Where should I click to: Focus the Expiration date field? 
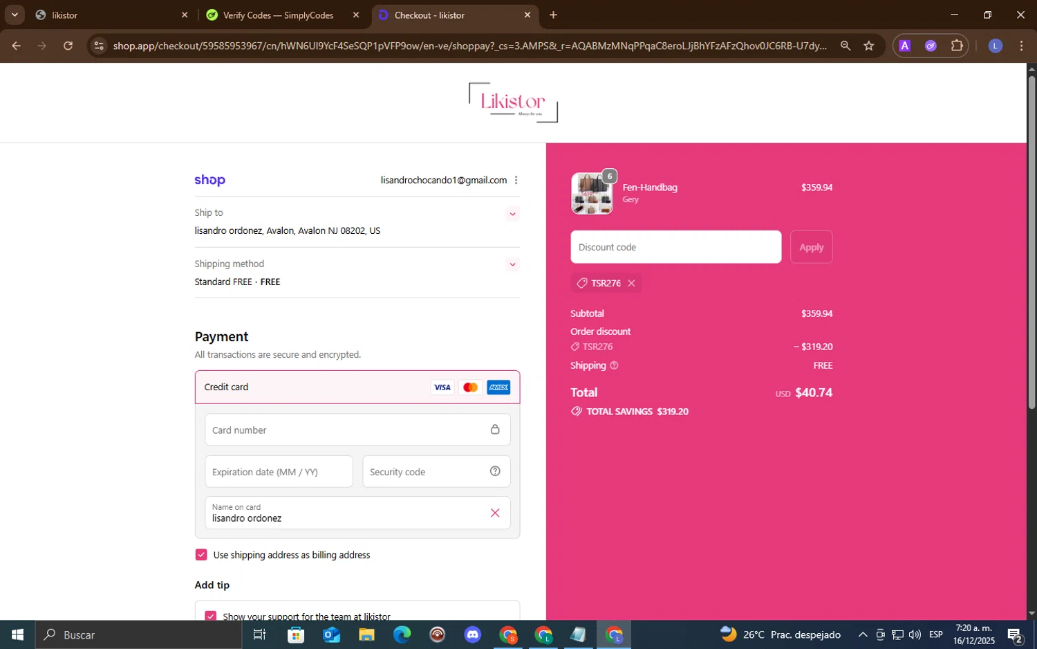click(x=279, y=471)
